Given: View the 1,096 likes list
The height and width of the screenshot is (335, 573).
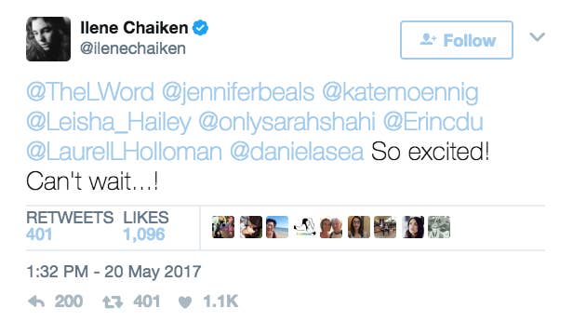Looking at the screenshot, I should 146,226.
